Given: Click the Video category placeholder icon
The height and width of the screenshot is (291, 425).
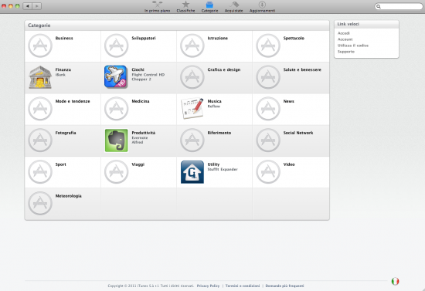Looking at the screenshot, I should coord(268,172).
